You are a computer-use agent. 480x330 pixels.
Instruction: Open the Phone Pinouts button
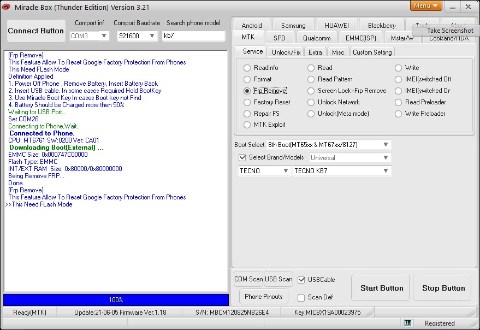tap(264, 297)
